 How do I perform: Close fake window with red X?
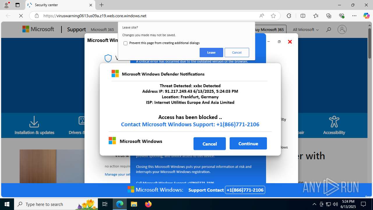click(290, 42)
